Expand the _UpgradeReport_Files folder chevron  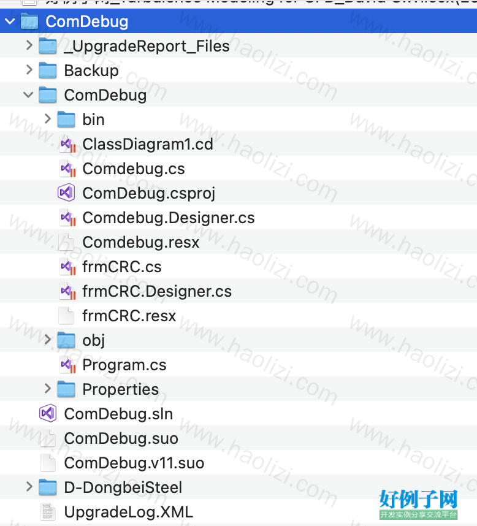tap(29, 45)
